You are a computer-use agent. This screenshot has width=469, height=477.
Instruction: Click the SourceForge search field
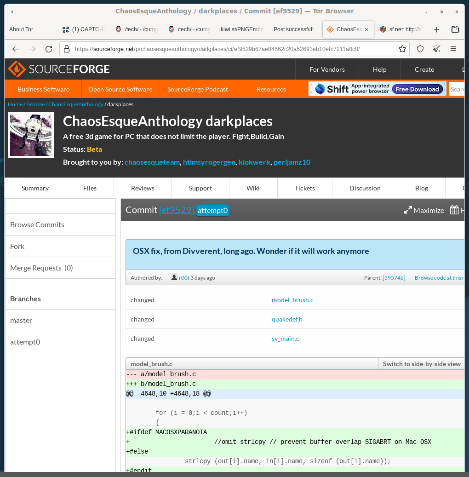(457, 89)
